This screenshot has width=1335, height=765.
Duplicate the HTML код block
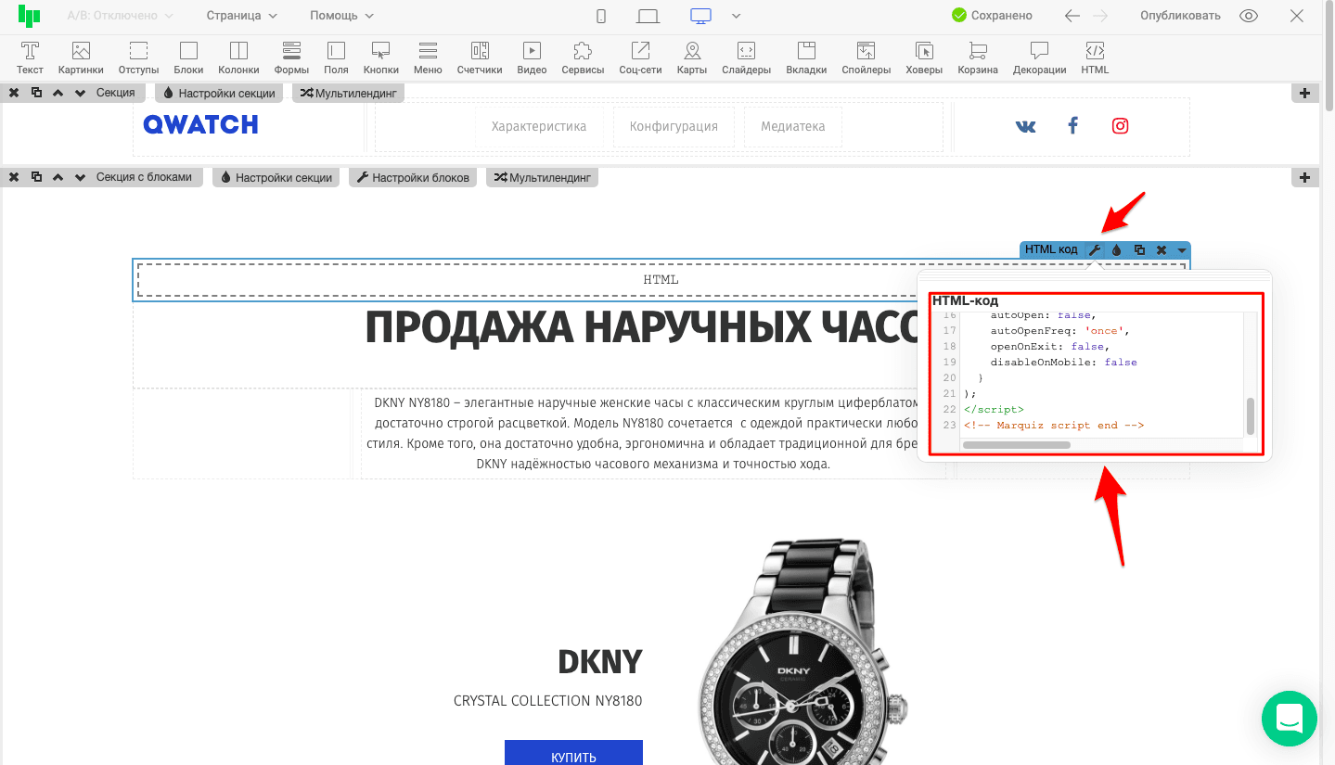pos(1139,250)
